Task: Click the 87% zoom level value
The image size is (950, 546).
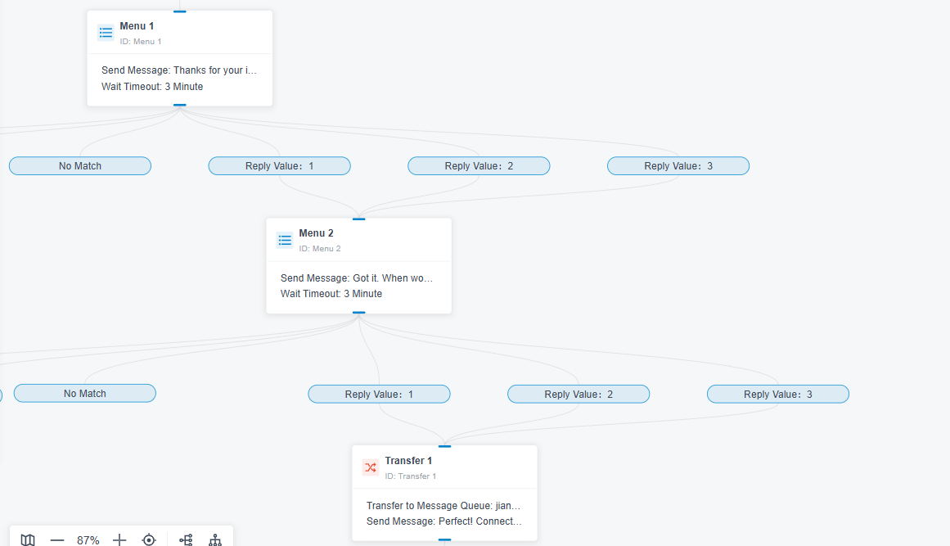Action: click(88, 540)
